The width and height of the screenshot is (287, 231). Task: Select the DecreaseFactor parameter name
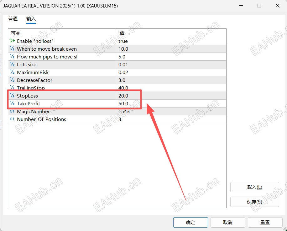tap(34, 80)
